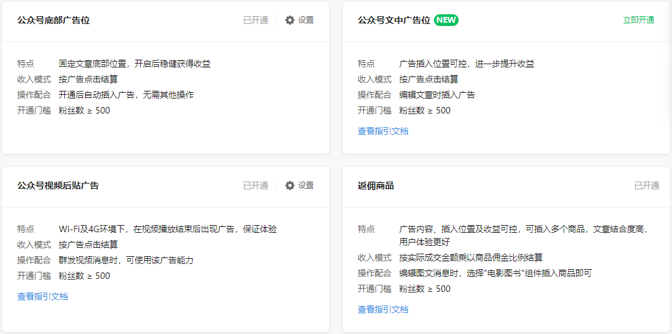Image resolution: width=672 pixels, height=334 pixels.
Task: Select the 返佣商品 card title
Action: 376,185
